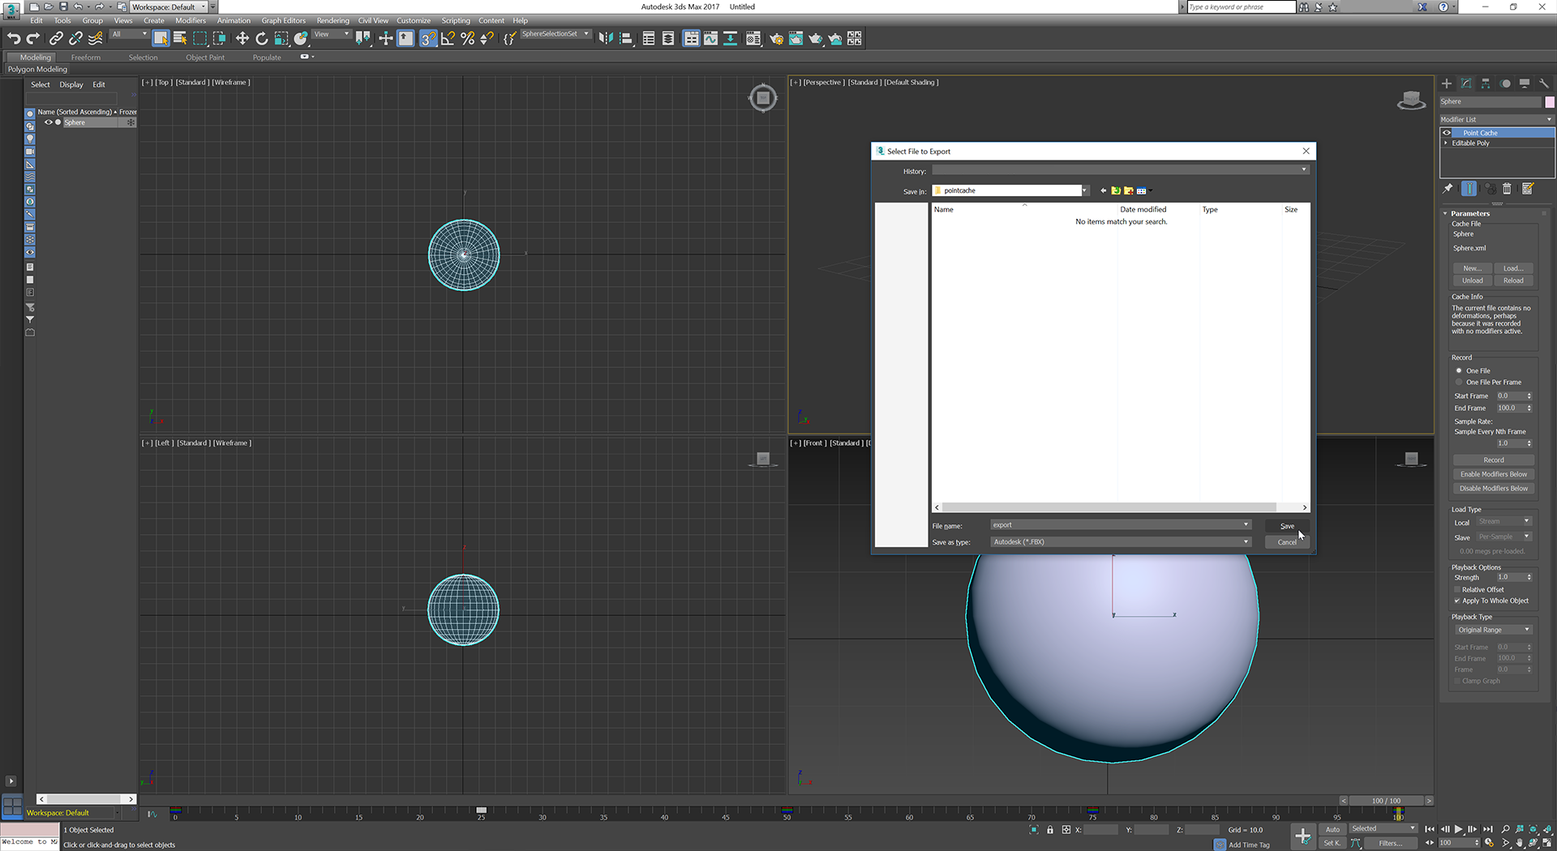Toggle Apply To Whole Object checkbox
Image resolution: width=1557 pixels, height=851 pixels.
[x=1457, y=601]
